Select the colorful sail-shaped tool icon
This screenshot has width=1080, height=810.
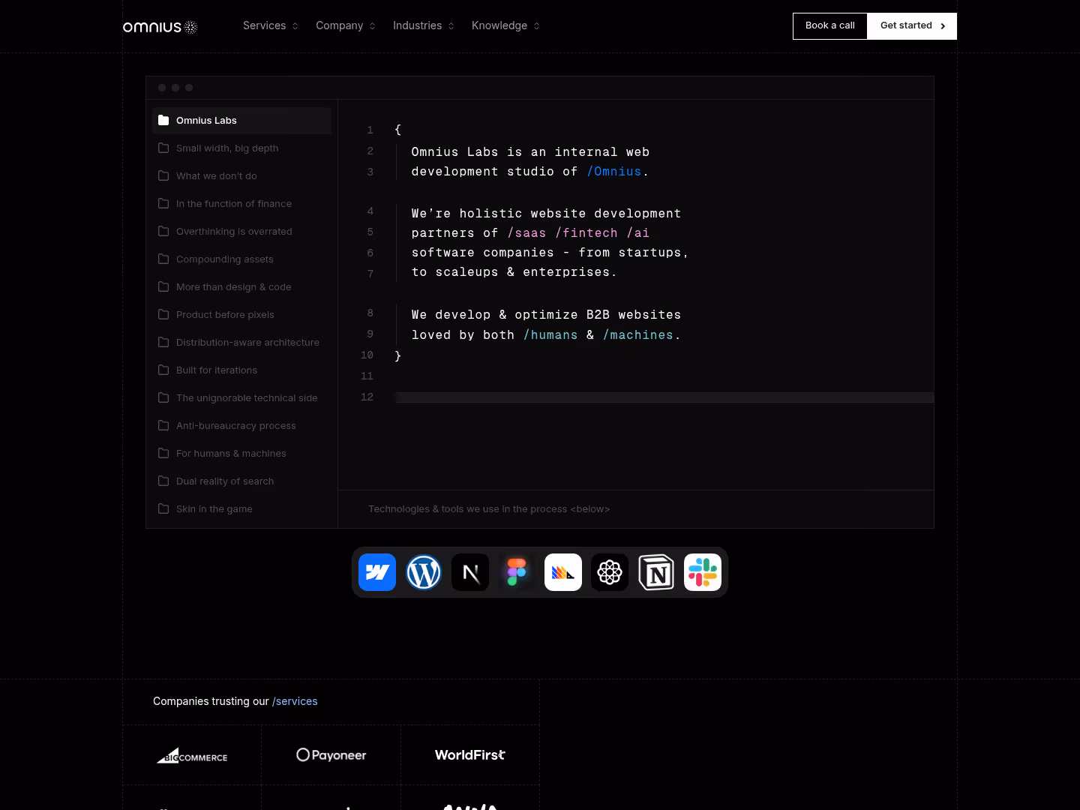(562, 571)
